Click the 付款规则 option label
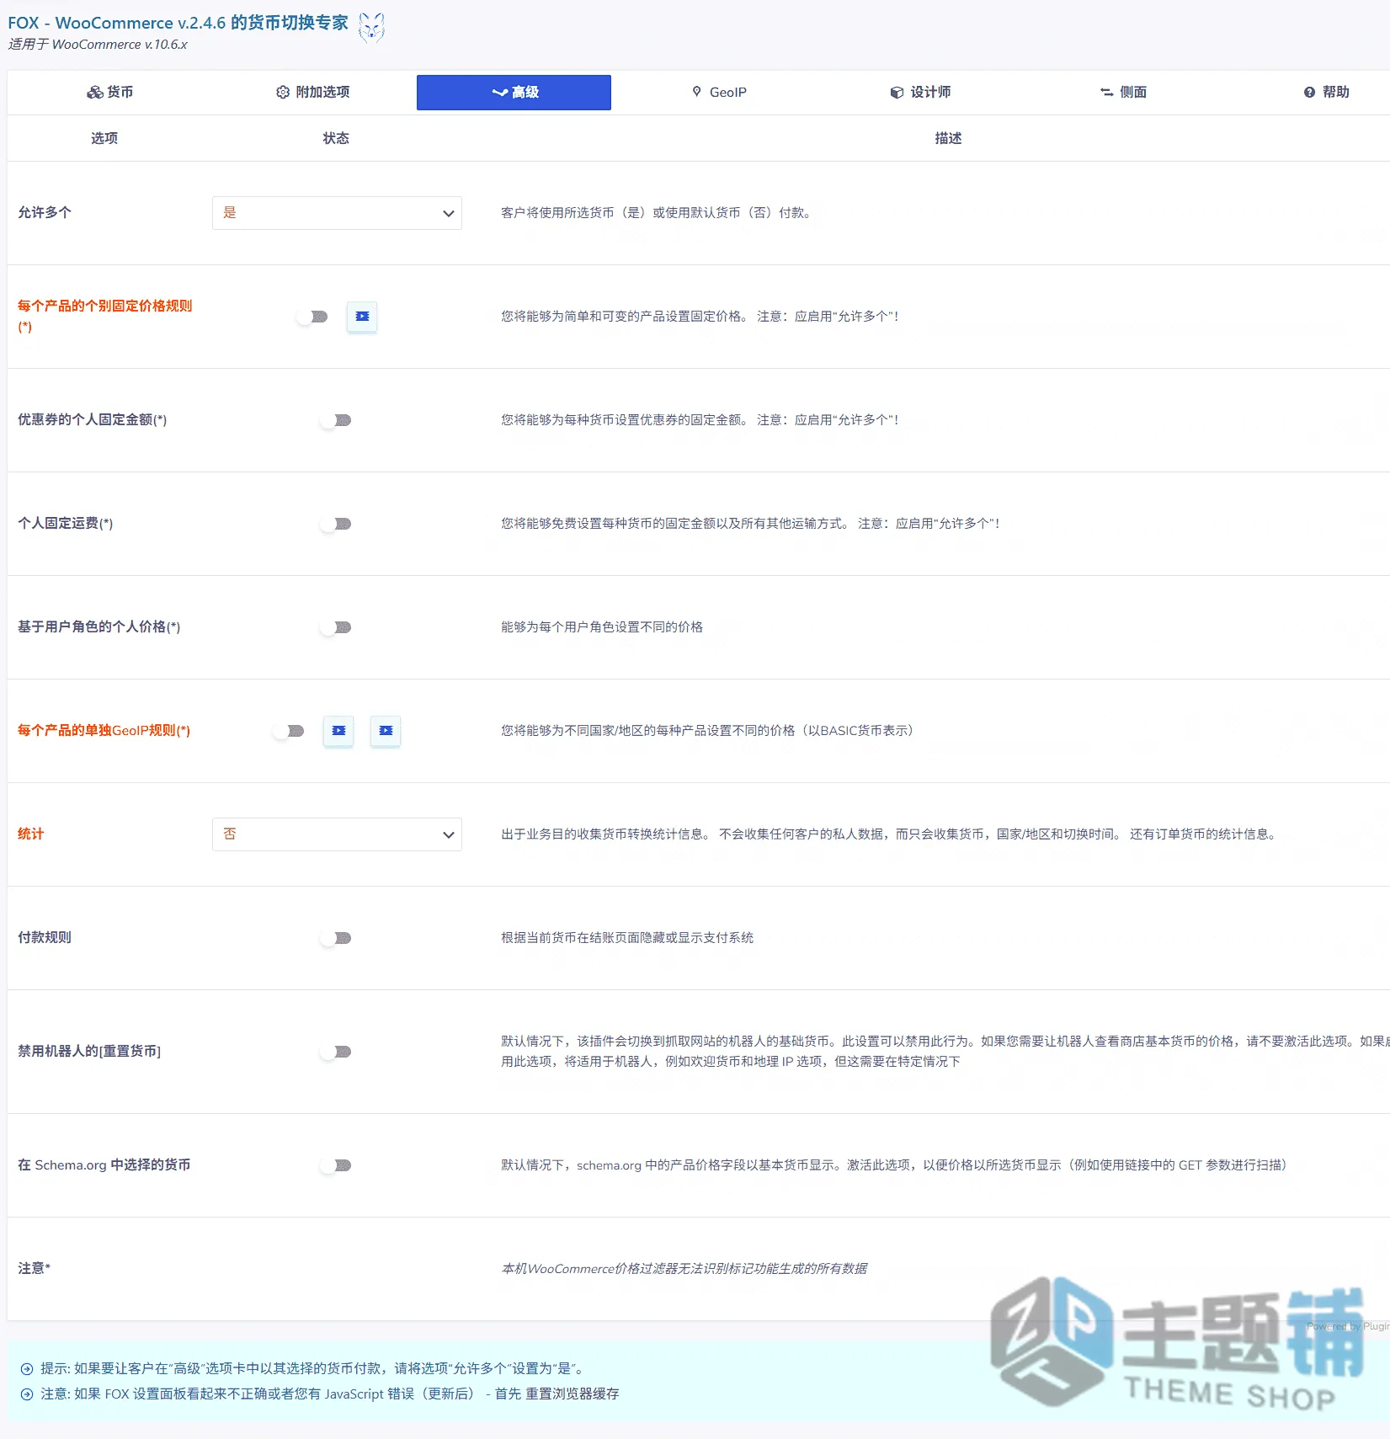Screen dimensions: 1390x1439 point(45,938)
